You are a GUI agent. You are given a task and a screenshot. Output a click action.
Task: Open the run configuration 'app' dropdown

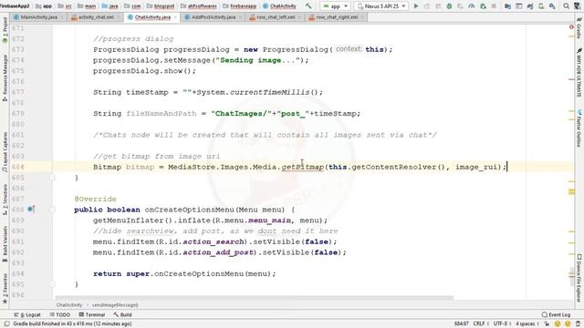click(335, 6)
